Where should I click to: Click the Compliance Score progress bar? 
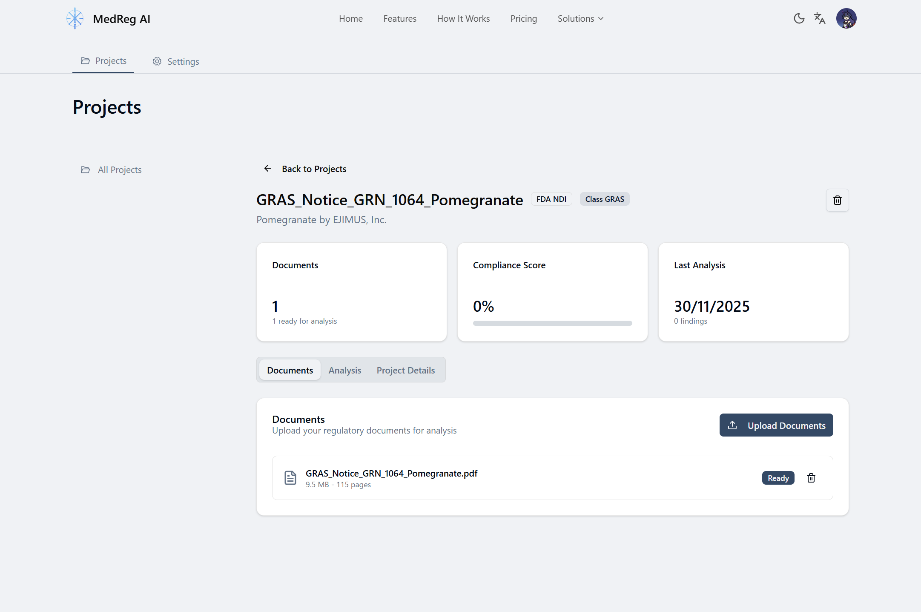pyautogui.click(x=552, y=323)
